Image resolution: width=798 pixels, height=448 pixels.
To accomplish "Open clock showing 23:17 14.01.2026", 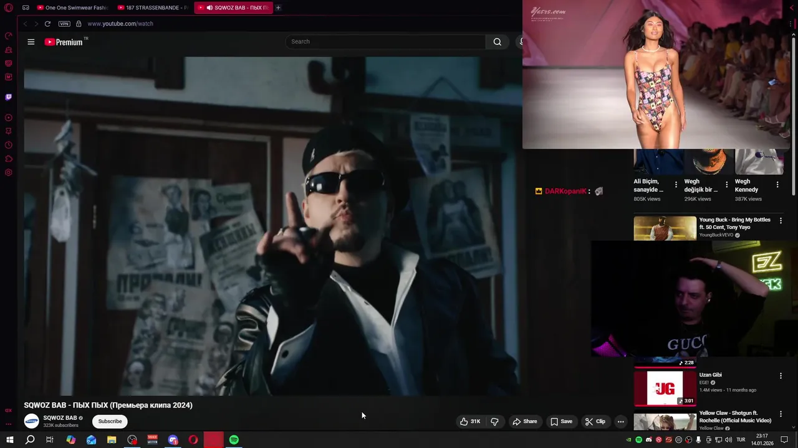I will click(x=761, y=440).
